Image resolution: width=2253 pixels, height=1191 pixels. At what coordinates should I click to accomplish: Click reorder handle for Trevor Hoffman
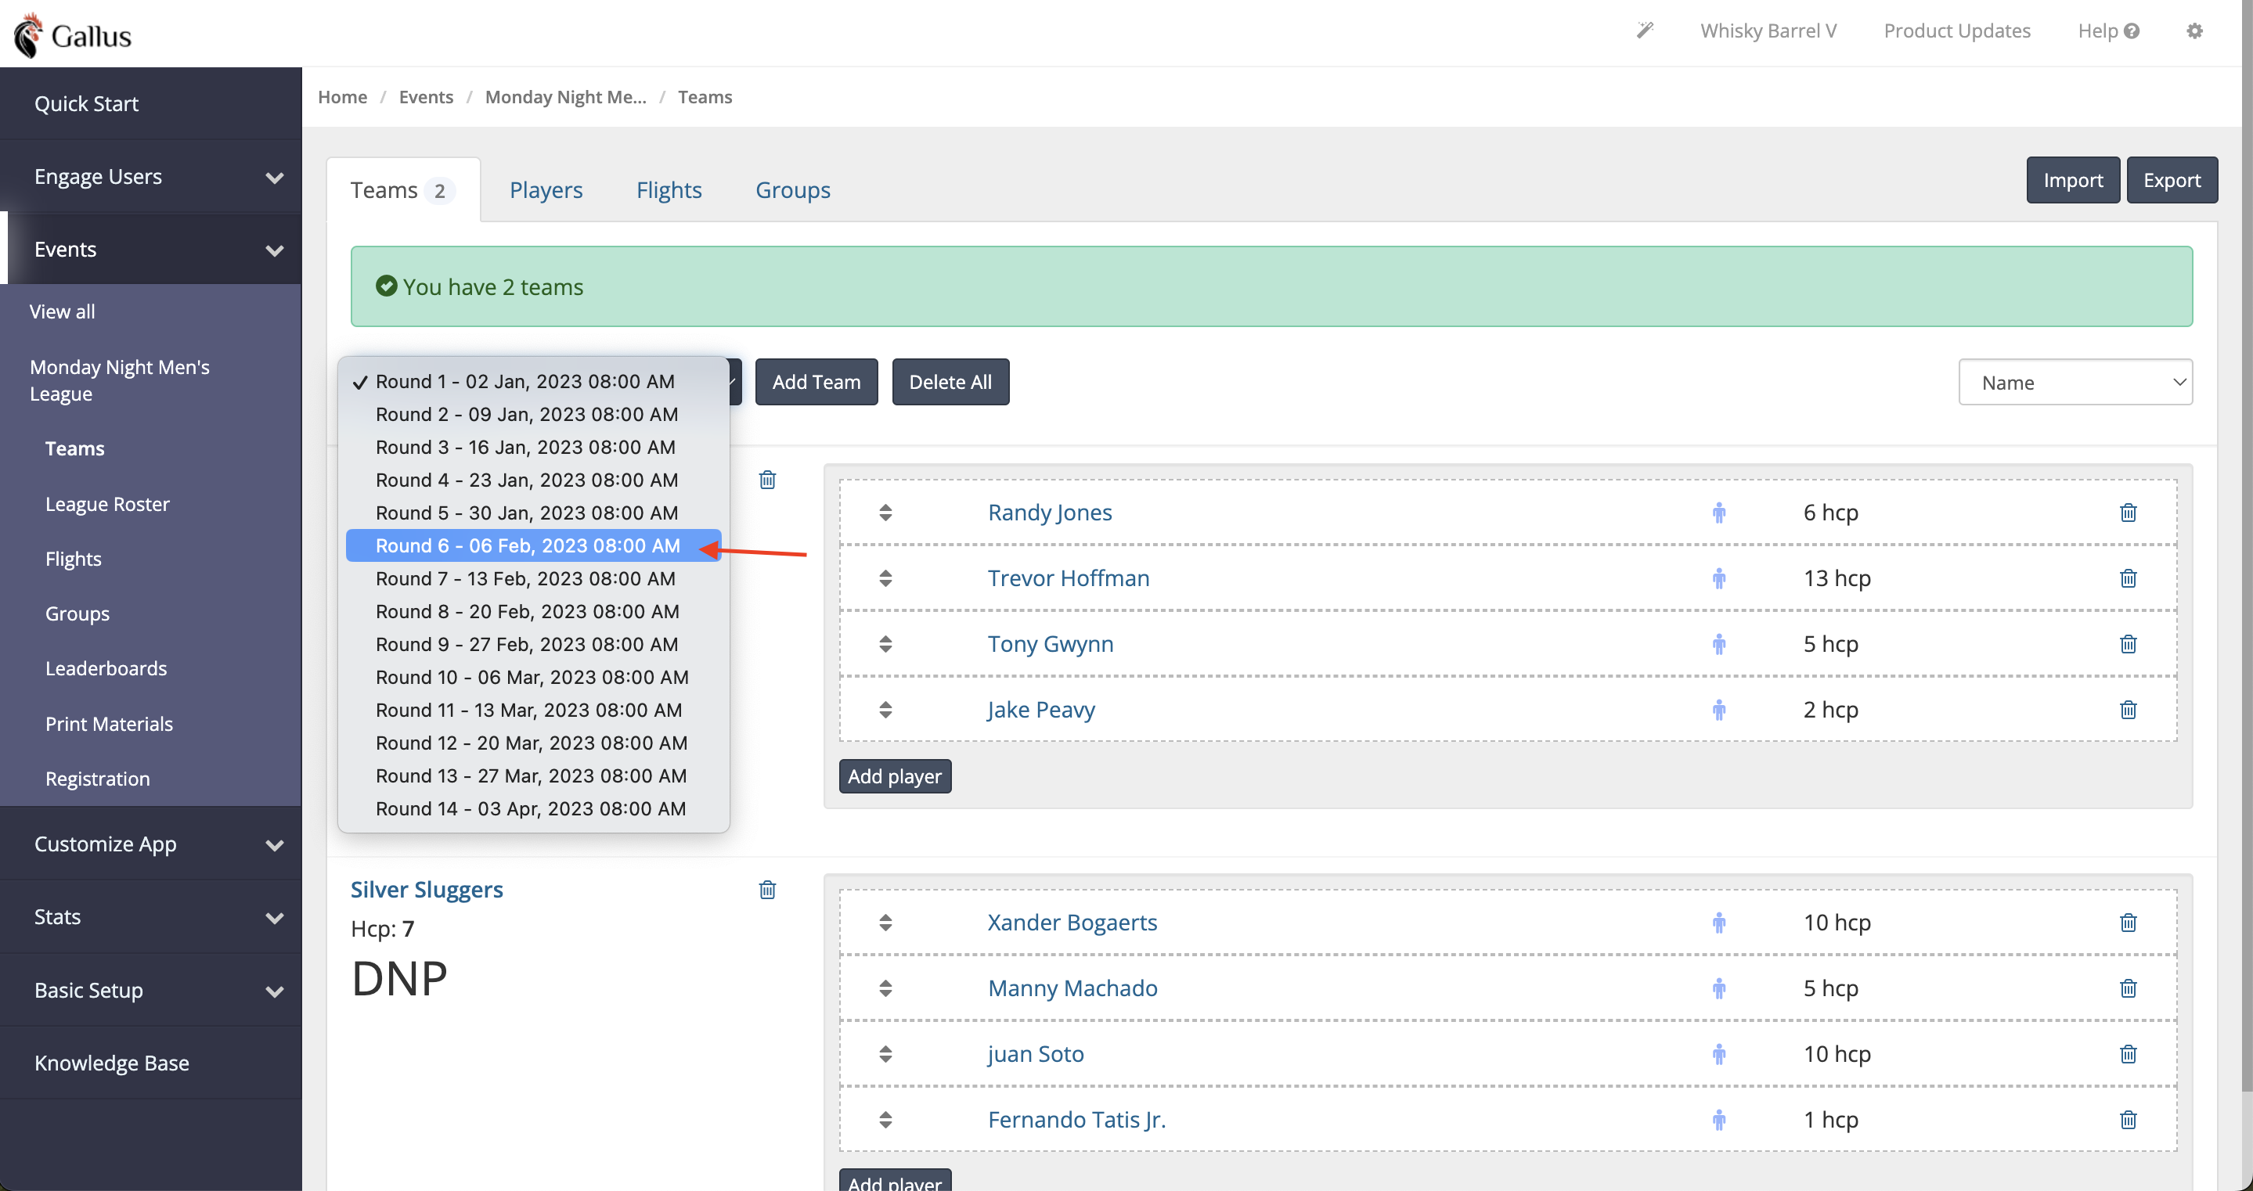(x=885, y=578)
